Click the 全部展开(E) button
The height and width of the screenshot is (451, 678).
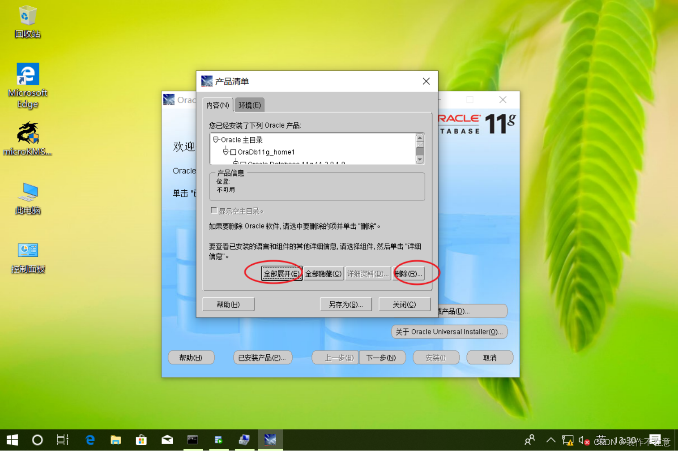click(281, 274)
